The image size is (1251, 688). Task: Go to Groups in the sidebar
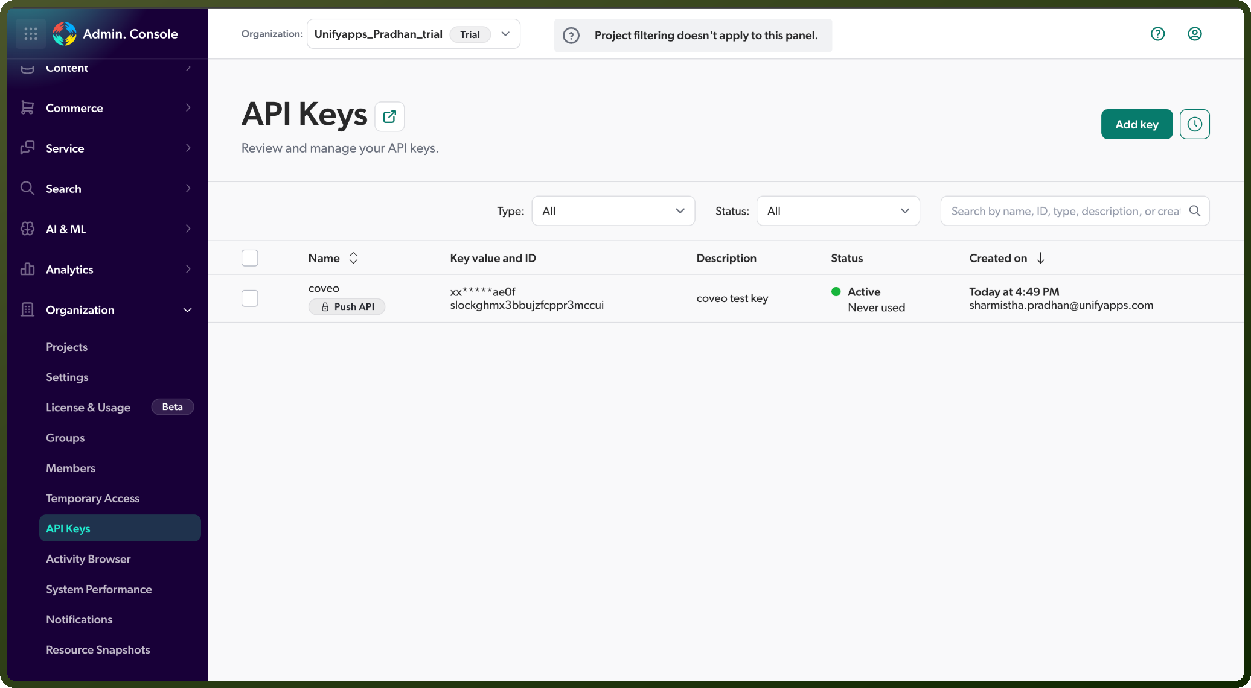coord(65,438)
